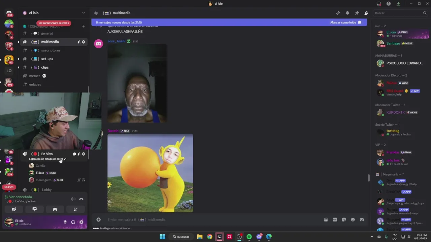Invite people to En Vivo channel icon
The width and height of the screenshot is (431, 242).
click(79, 154)
